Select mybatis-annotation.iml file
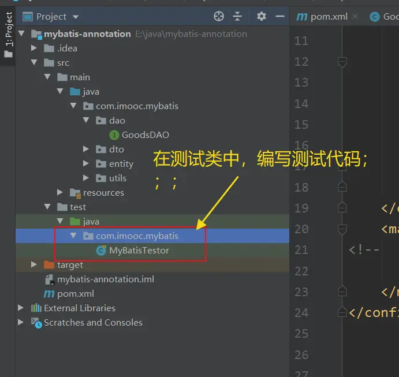This screenshot has height=377, width=399. [x=105, y=279]
